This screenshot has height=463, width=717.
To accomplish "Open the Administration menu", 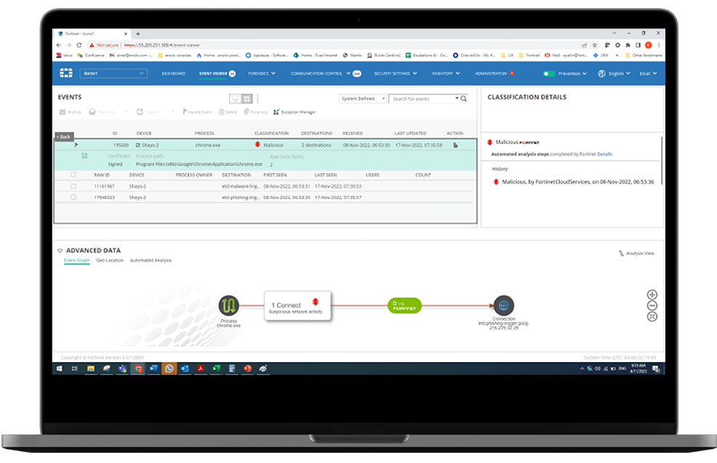I will pos(494,73).
